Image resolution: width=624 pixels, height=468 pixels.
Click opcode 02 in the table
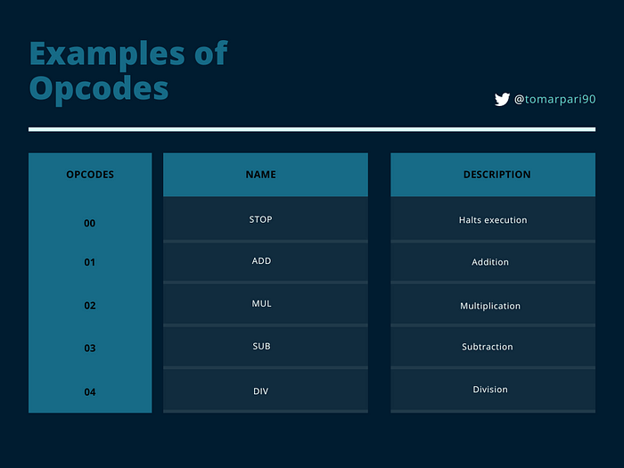point(89,305)
